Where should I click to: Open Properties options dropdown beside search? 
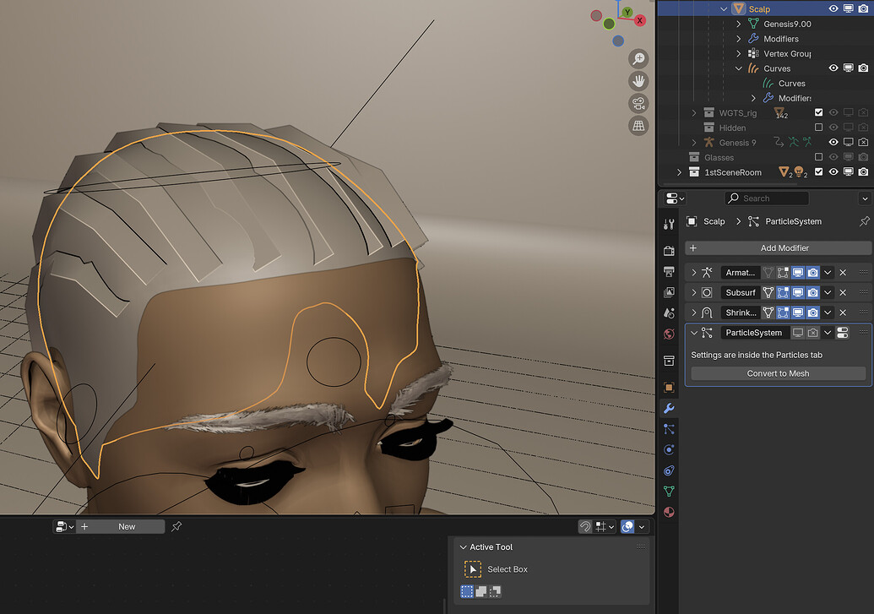tap(865, 198)
